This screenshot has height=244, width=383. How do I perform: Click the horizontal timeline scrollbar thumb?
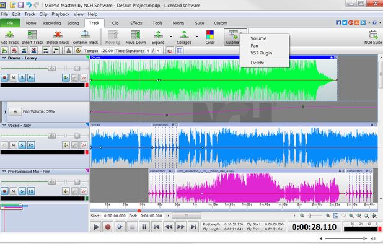[x=187, y=216]
